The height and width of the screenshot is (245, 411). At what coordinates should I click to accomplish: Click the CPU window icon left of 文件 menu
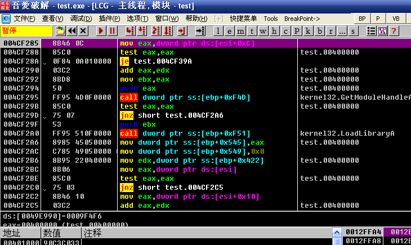6,19
